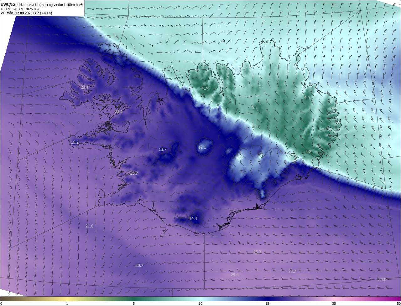Viewport: 401px width, 306px height.
Task: Click the colour scale tick label 30
Action: 334,303
